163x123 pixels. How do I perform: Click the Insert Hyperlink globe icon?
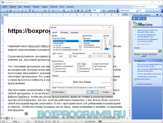pos(64,11)
